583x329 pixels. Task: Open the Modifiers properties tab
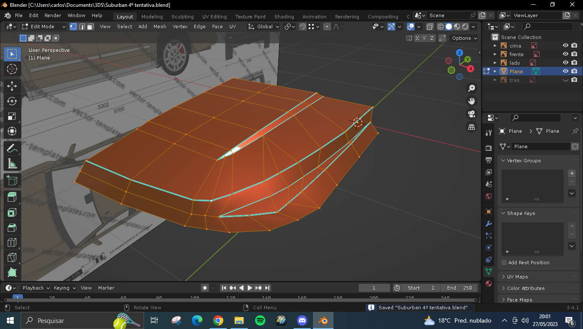[489, 224]
